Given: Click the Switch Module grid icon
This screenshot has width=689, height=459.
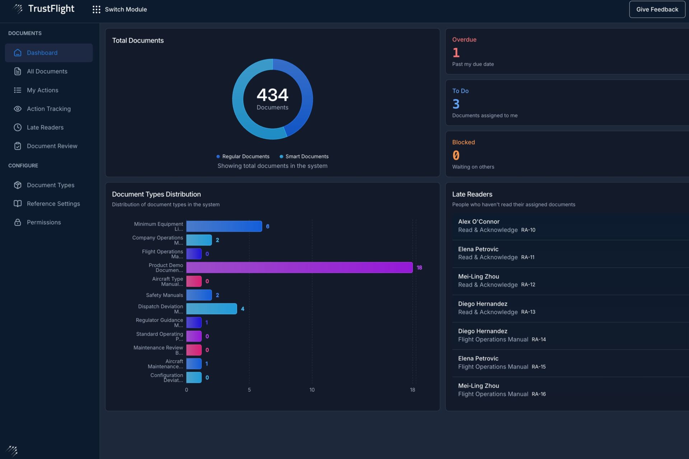Looking at the screenshot, I should [96, 9].
